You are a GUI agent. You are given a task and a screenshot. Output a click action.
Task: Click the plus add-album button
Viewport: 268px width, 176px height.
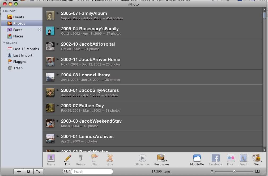19,171
